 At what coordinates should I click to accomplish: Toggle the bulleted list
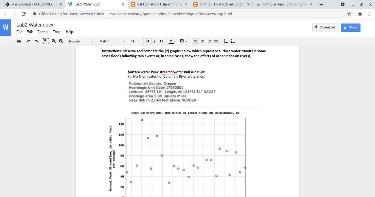[233, 41]
